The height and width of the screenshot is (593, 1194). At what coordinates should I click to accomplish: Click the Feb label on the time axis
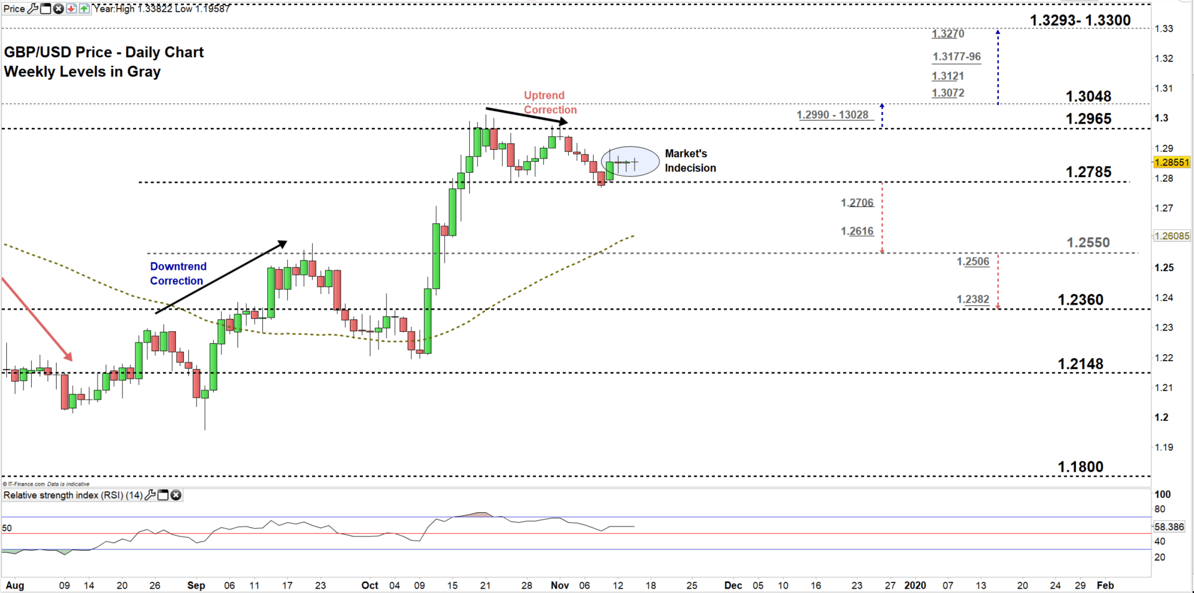pos(1104,586)
